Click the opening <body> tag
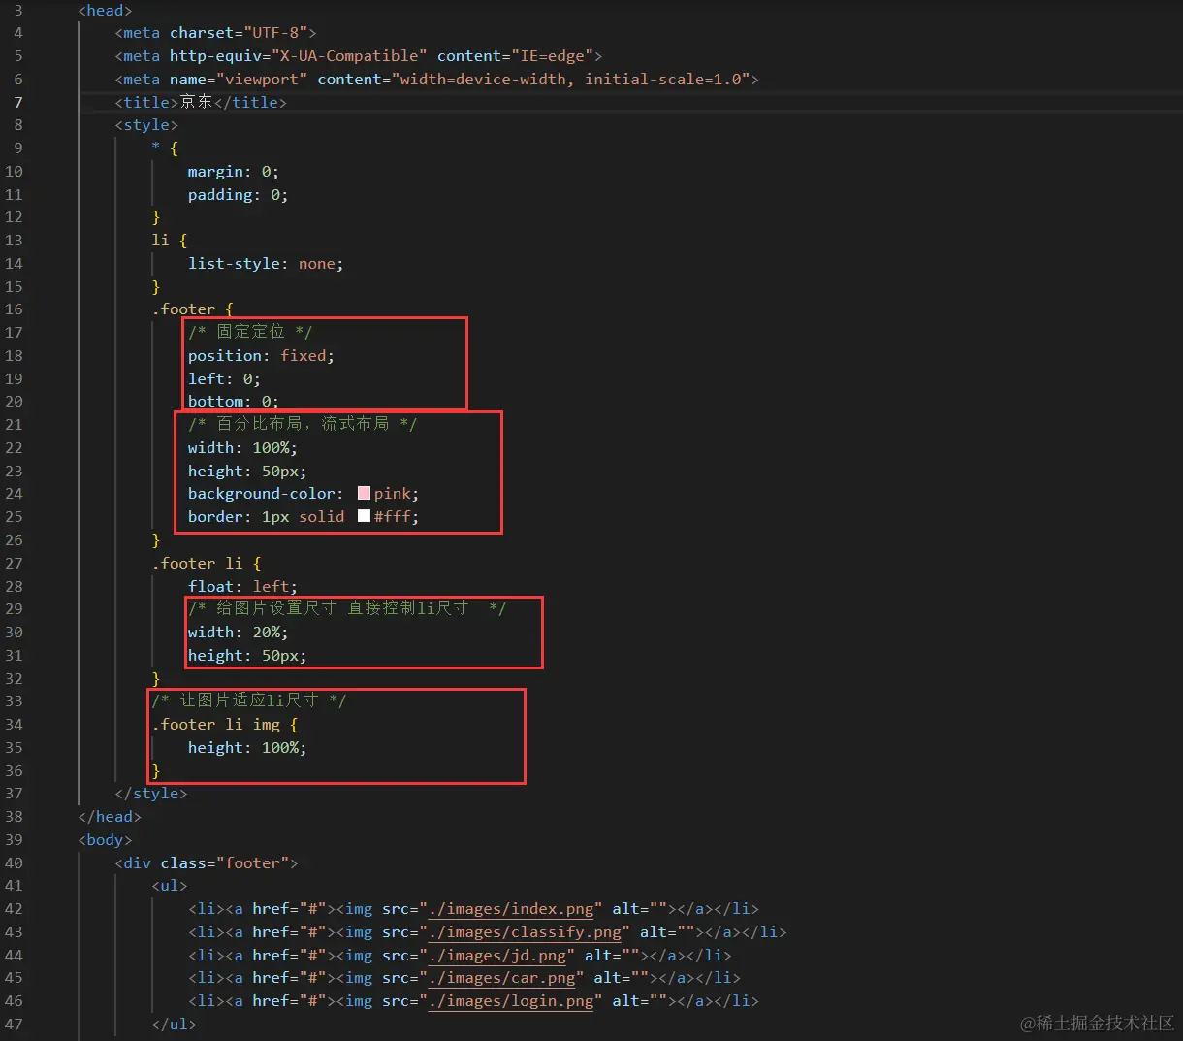Screen dimensions: 1183x1041 [105, 840]
